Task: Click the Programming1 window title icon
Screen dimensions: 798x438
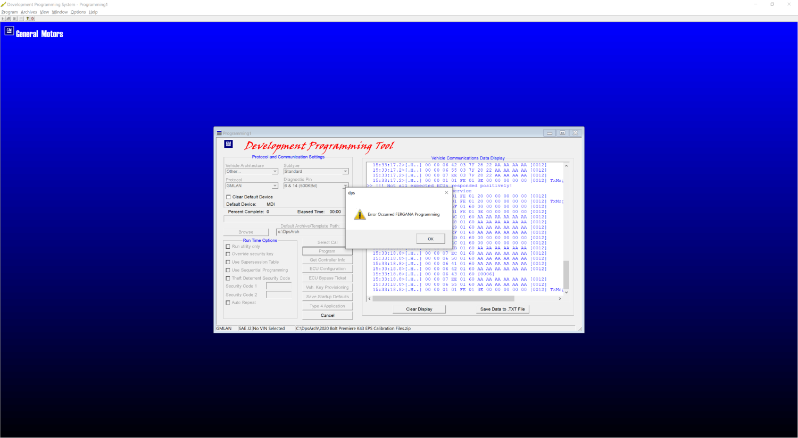Action: point(219,133)
